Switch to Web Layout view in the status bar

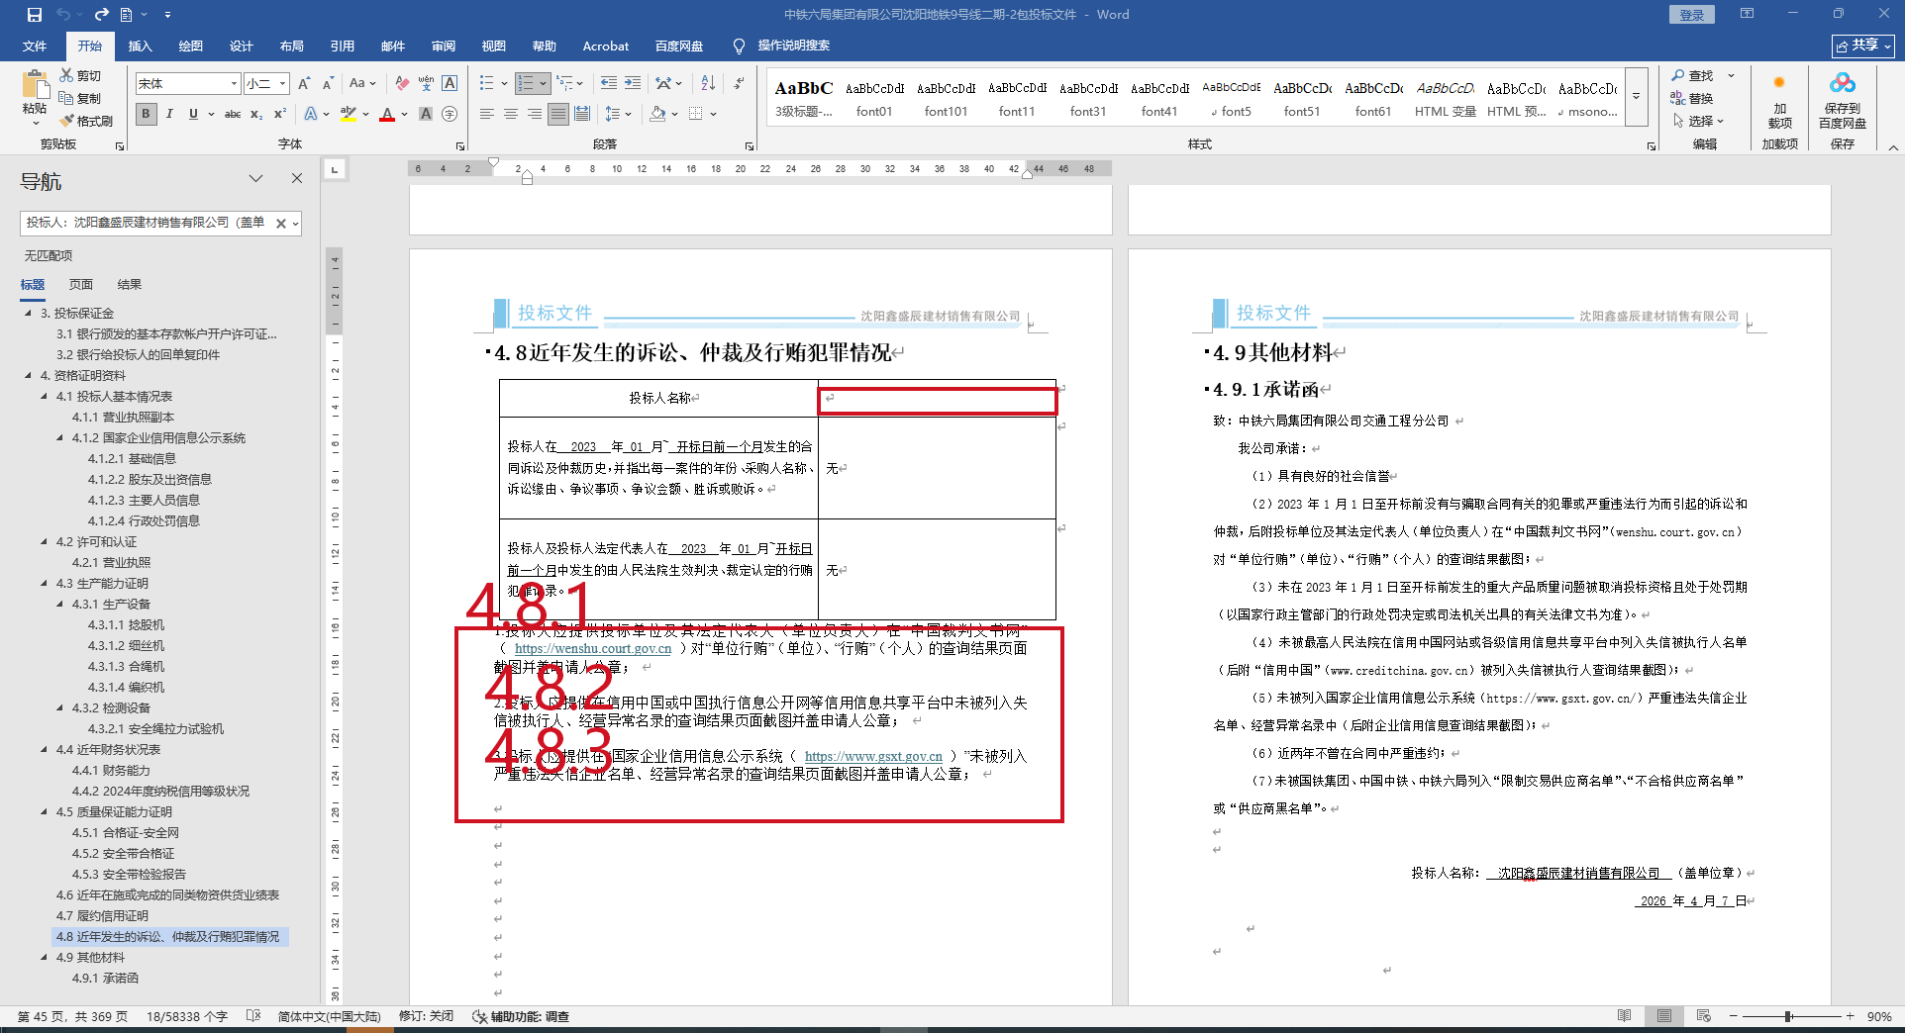pyautogui.click(x=1703, y=1016)
